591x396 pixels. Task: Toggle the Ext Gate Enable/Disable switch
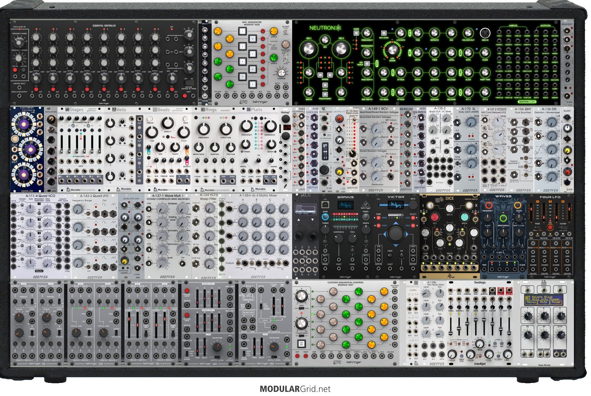(285, 31)
